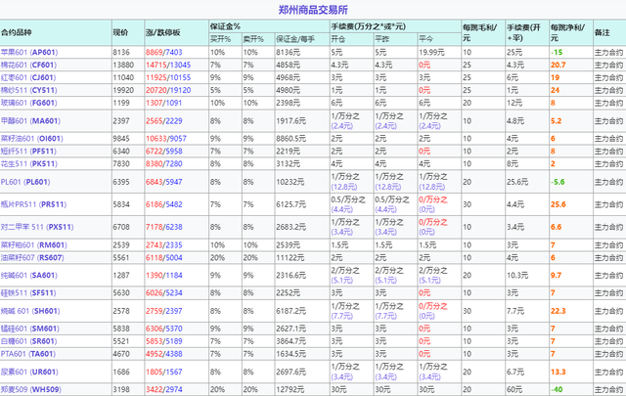
Task: Select the CF601 net profit value 20.7
Action: [x=559, y=65]
